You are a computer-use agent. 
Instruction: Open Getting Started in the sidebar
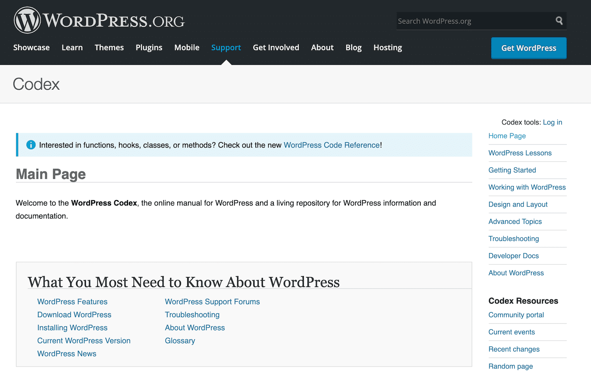(512, 170)
